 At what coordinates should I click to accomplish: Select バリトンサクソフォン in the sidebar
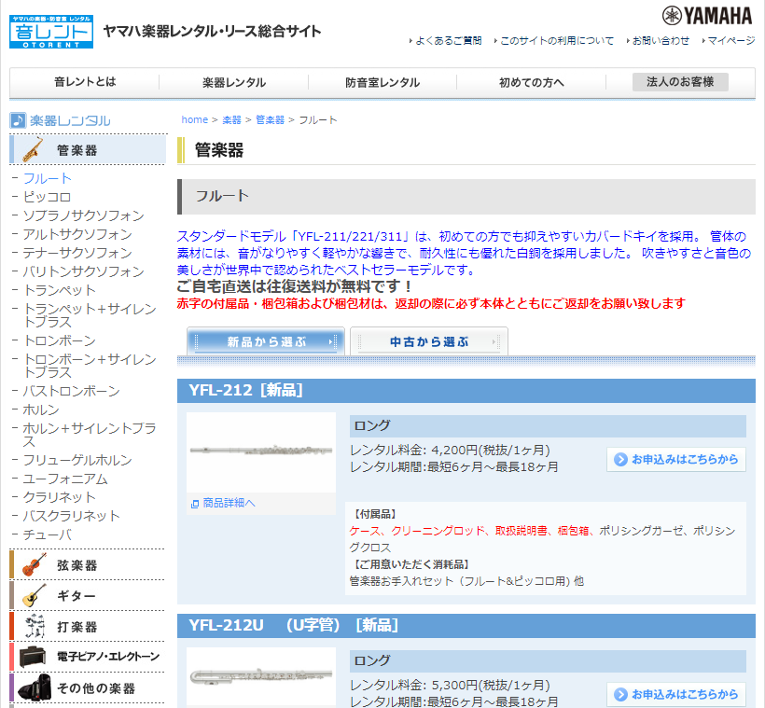click(x=83, y=271)
